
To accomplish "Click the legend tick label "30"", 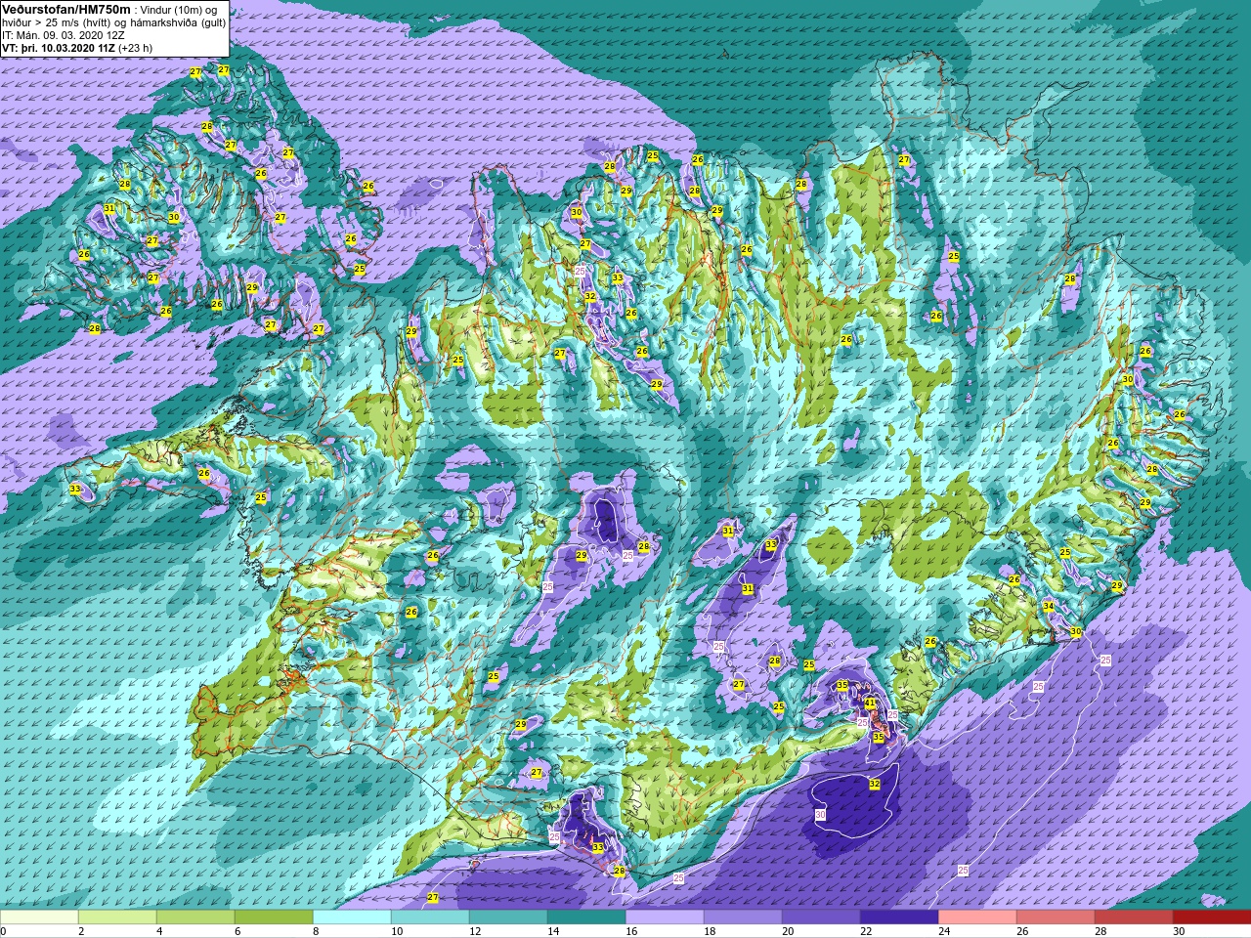I will click(x=1179, y=931).
